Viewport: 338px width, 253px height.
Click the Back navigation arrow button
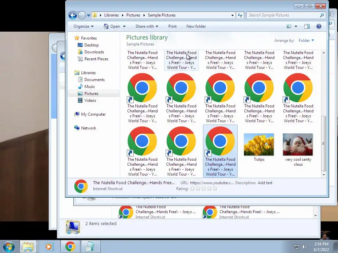(73, 15)
